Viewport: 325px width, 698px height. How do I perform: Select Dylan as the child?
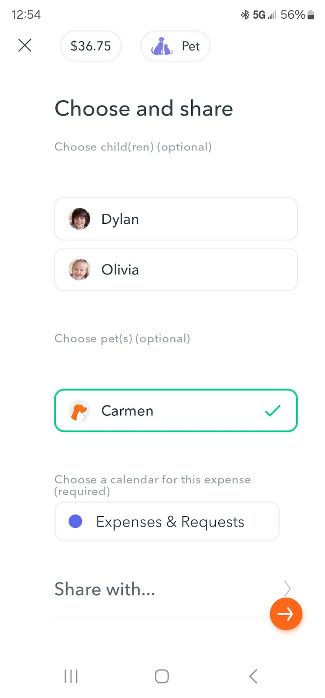176,219
